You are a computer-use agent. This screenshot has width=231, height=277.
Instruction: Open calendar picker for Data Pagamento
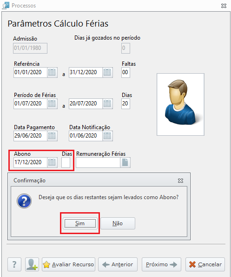(52, 136)
